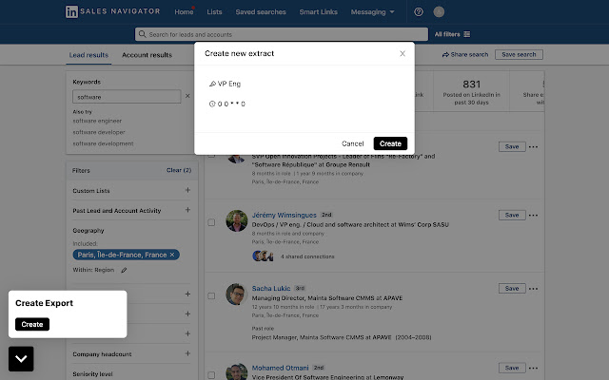Go to the Home nav item

click(x=184, y=12)
